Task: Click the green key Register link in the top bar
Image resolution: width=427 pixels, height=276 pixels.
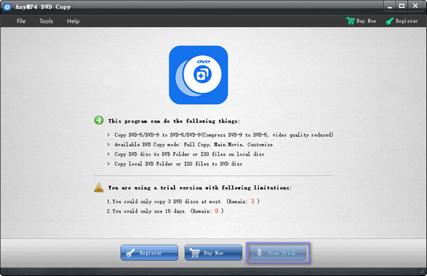Action: click(x=401, y=21)
